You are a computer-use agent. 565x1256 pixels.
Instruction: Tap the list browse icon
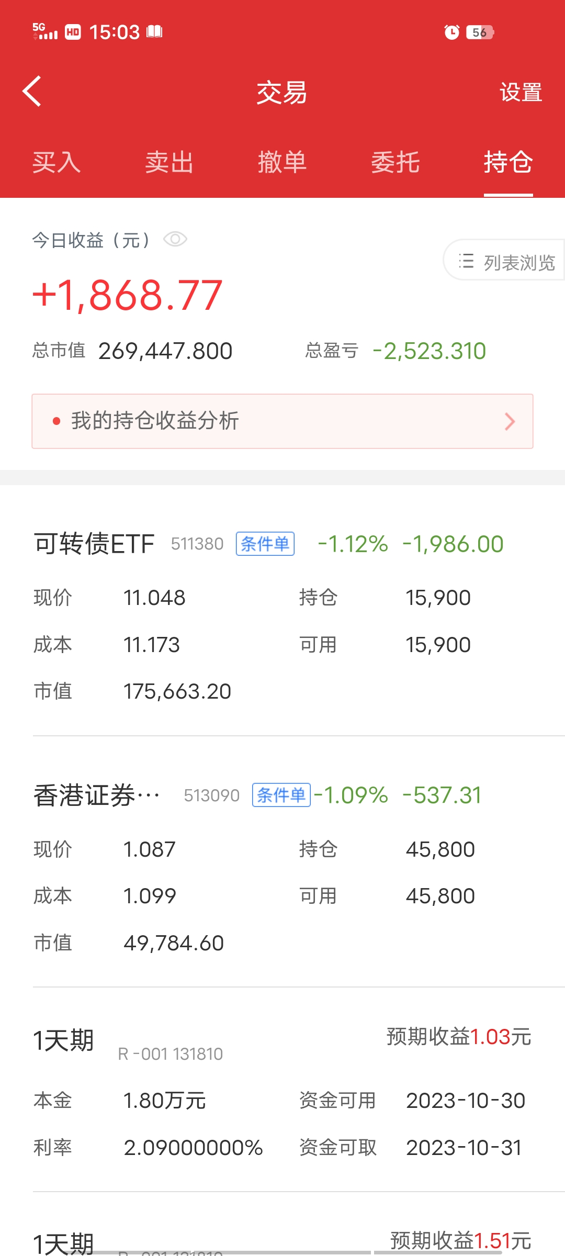pos(466,261)
